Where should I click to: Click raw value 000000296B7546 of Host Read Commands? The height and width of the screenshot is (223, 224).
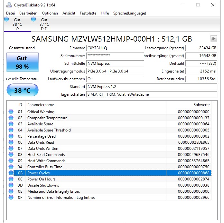[x=193, y=155]
